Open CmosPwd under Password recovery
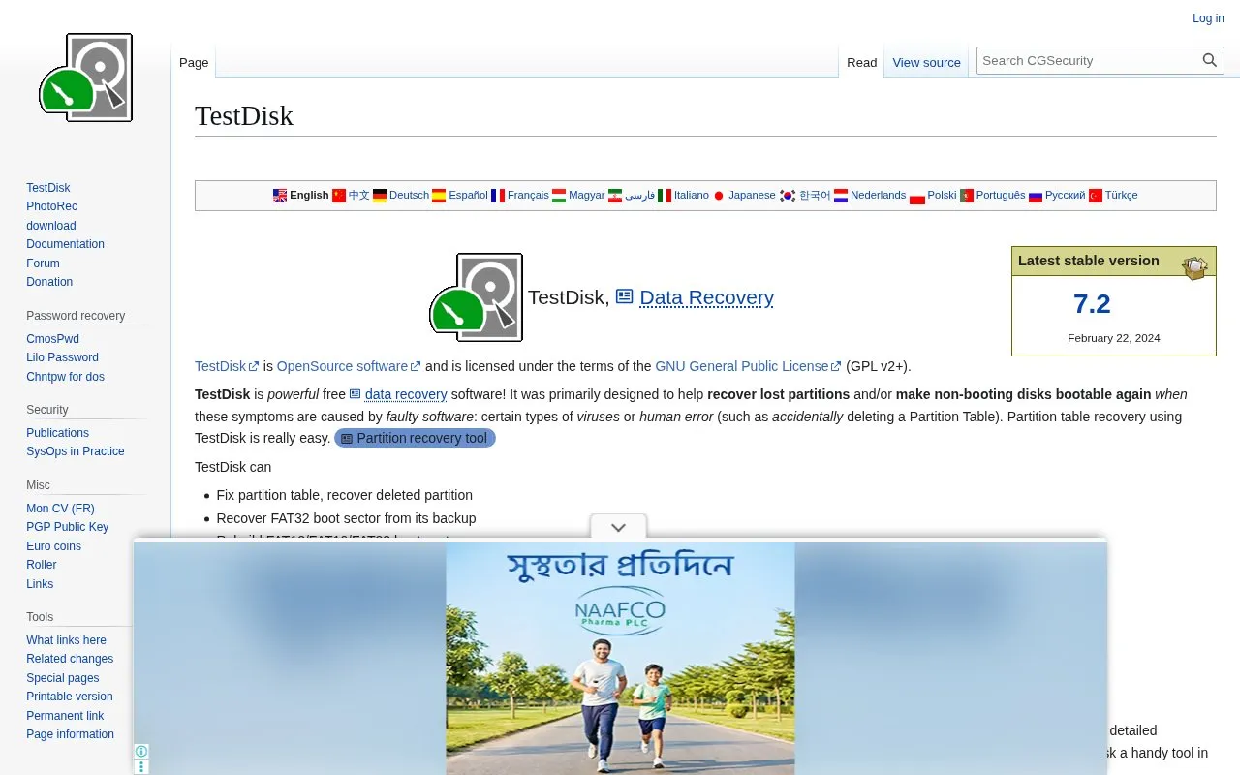The height and width of the screenshot is (775, 1240). 52,339
